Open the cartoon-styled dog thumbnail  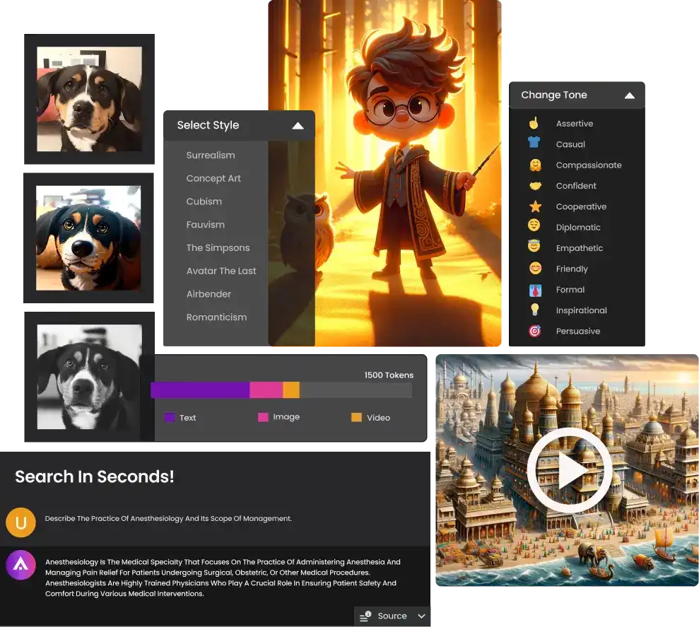(88, 238)
